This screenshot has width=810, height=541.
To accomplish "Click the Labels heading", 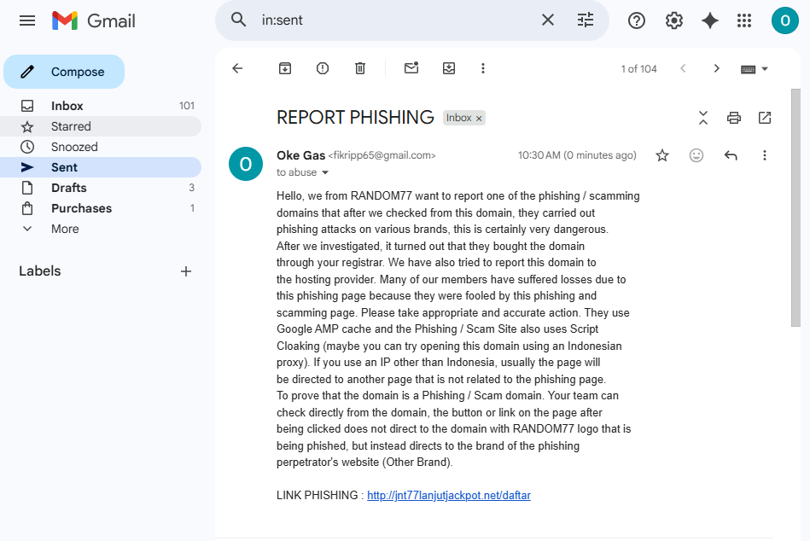I will (x=40, y=271).
